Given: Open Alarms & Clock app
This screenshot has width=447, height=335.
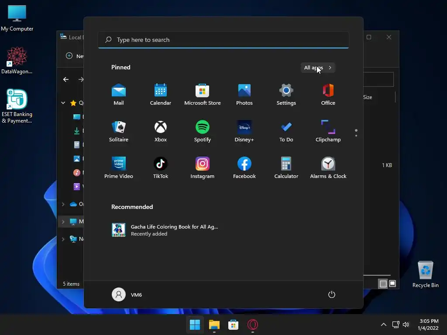Looking at the screenshot, I should (x=328, y=168).
